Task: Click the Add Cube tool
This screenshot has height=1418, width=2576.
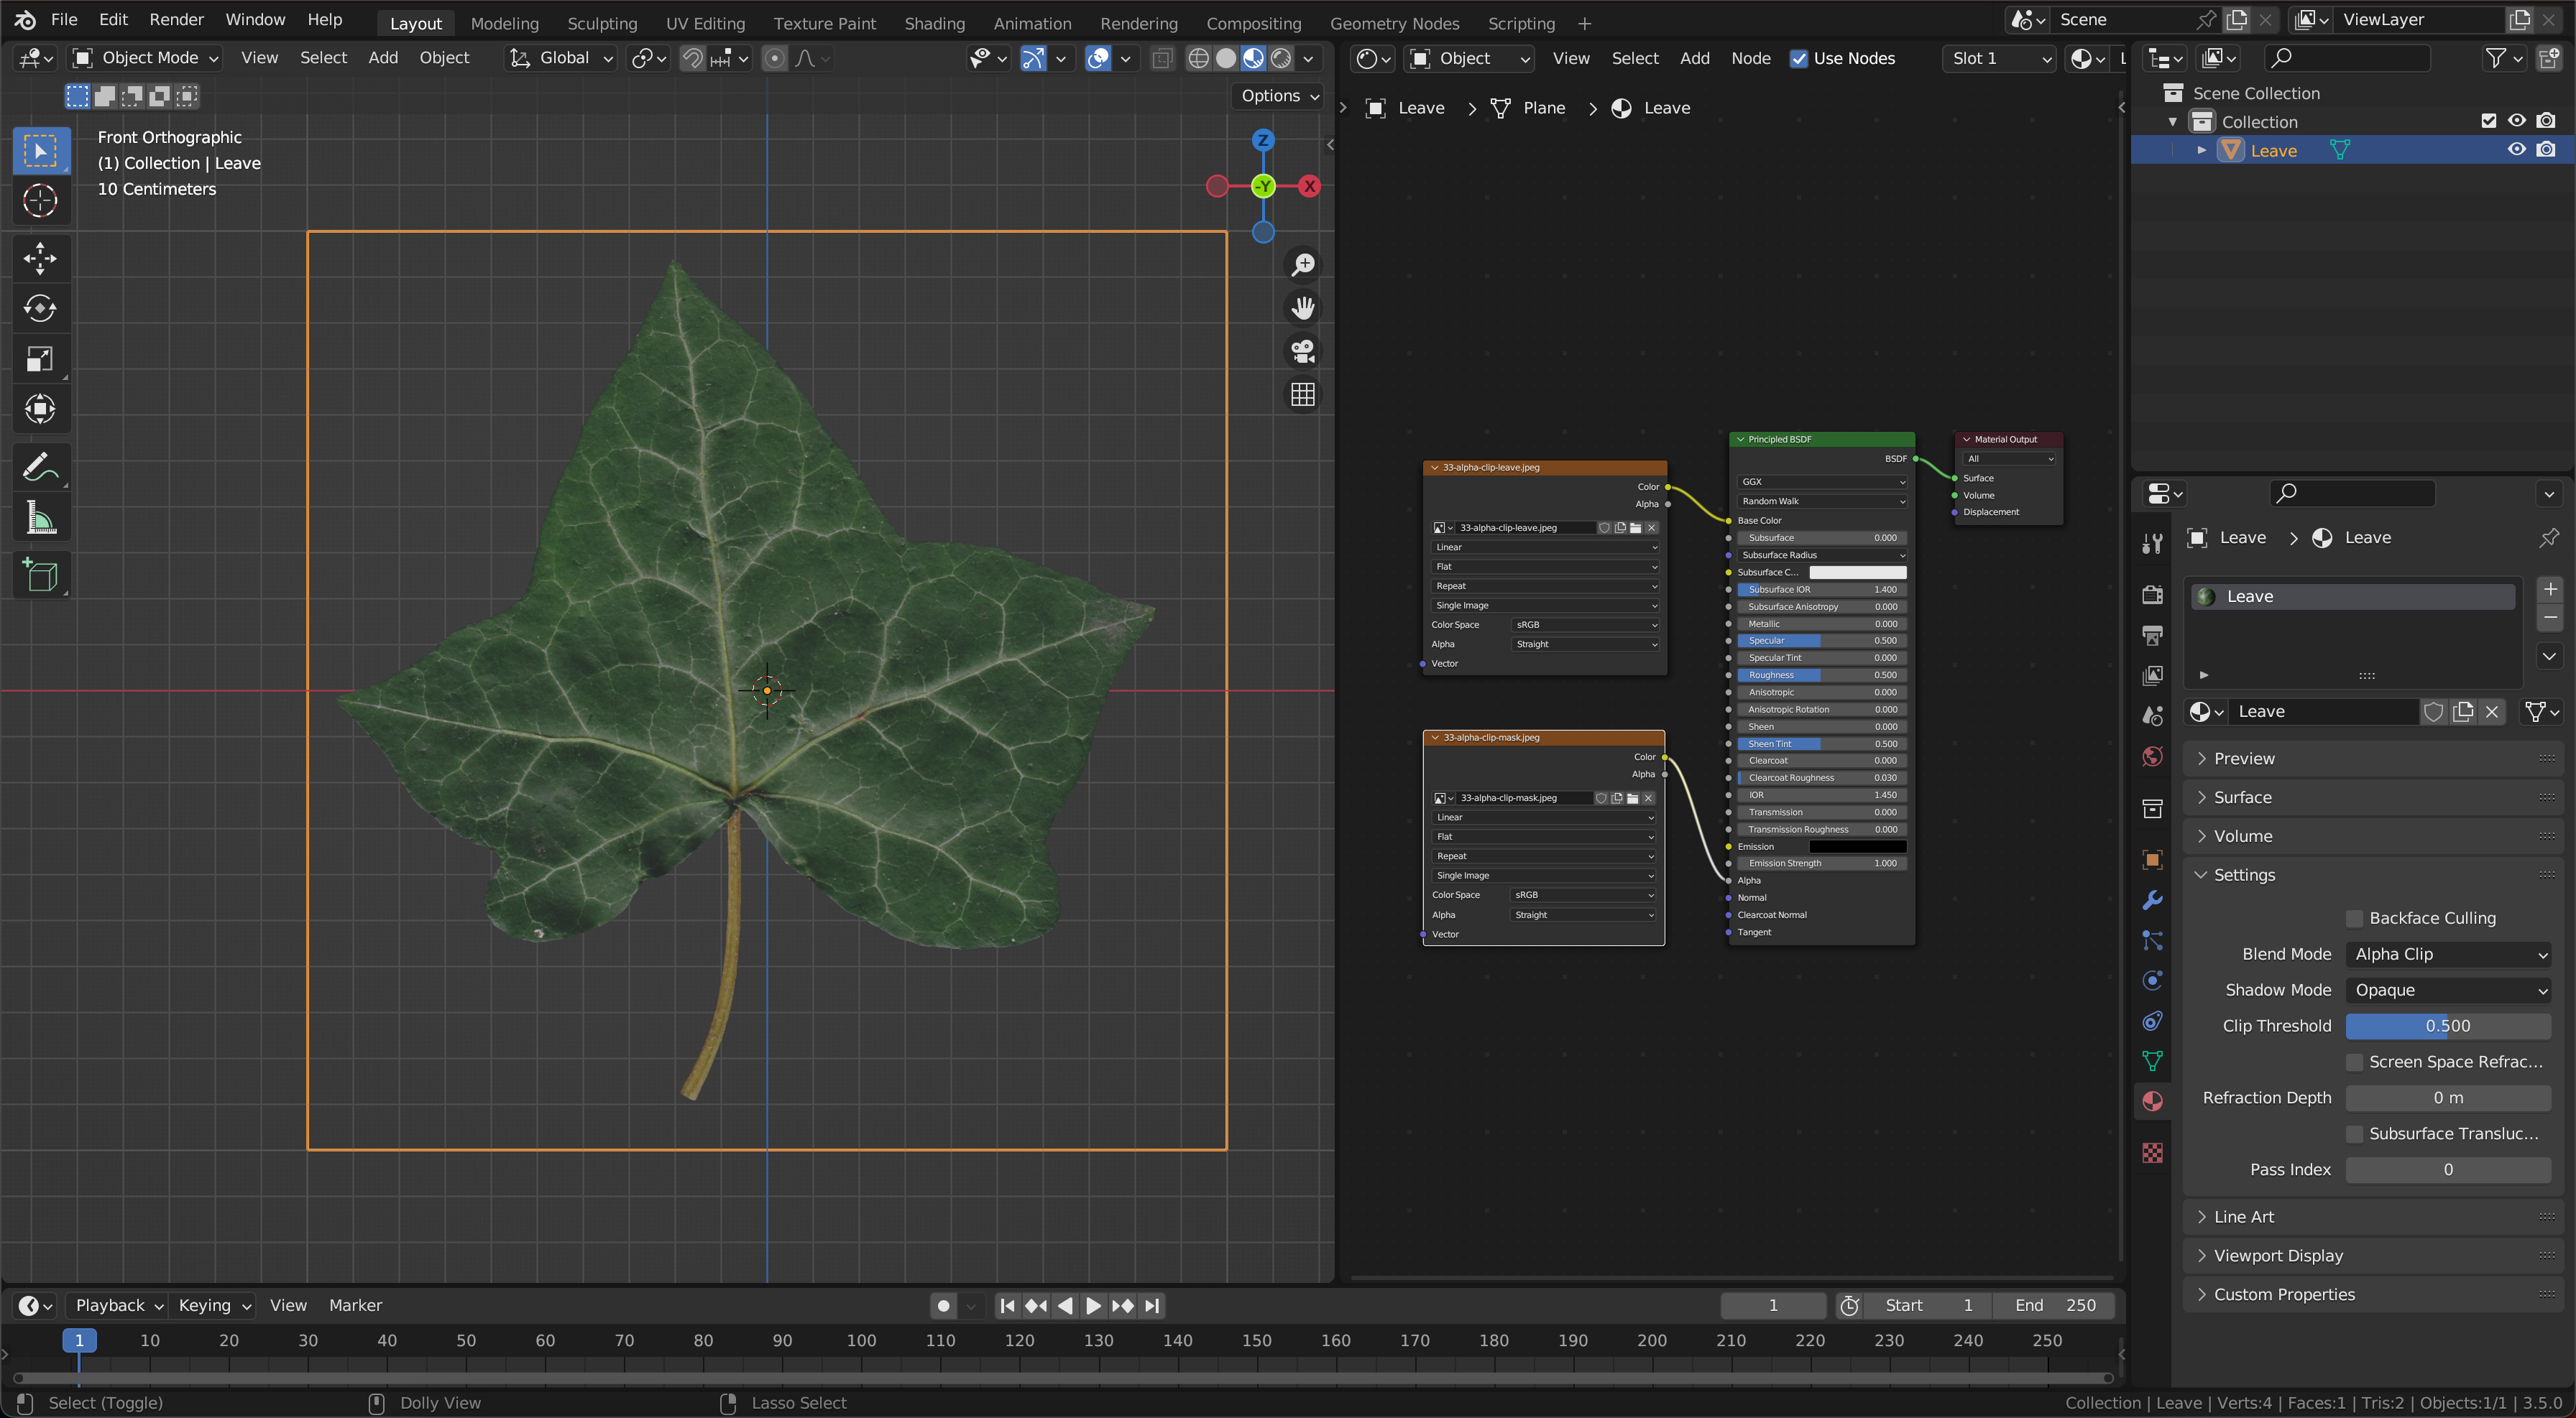Action: [40, 575]
